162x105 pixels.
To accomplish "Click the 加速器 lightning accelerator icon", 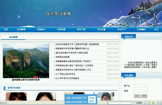I will coord(134,103).
